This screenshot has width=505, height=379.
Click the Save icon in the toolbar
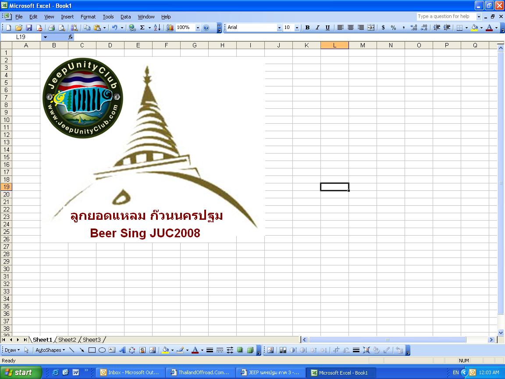tap(29, 28)
